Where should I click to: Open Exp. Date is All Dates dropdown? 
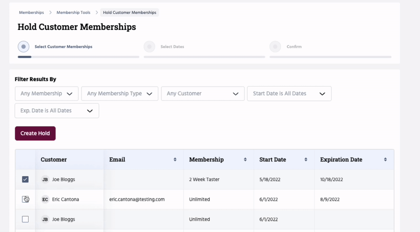click(57, 111)
